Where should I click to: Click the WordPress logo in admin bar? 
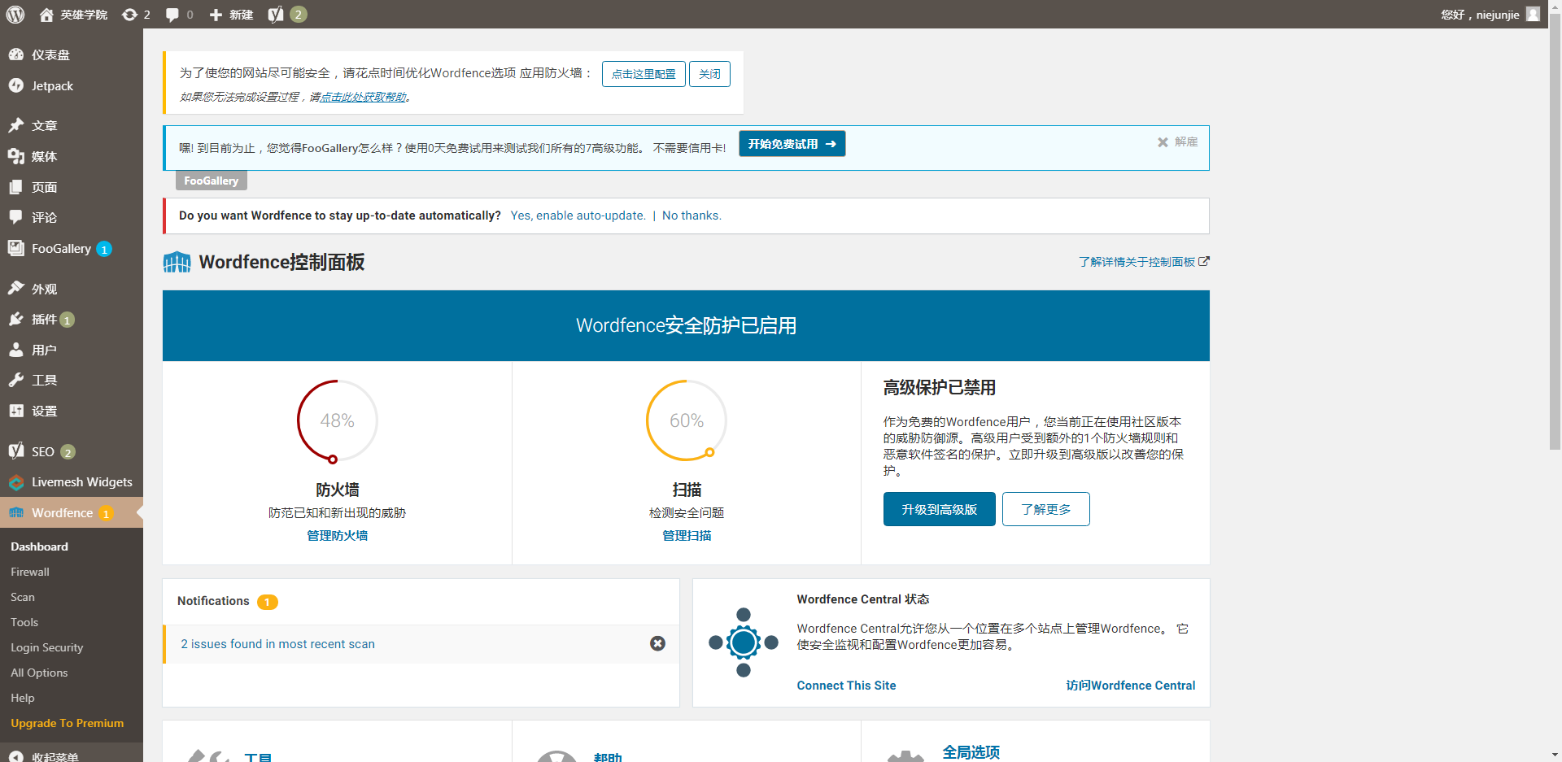(x=15, y=15)
